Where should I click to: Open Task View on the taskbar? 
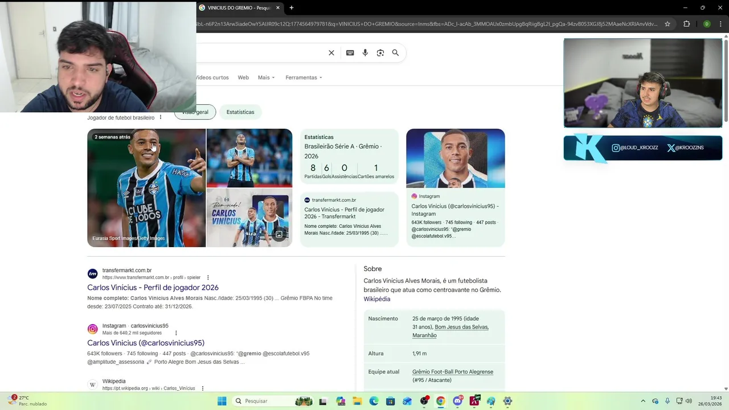pyautogui.click(x=324, y=401)
